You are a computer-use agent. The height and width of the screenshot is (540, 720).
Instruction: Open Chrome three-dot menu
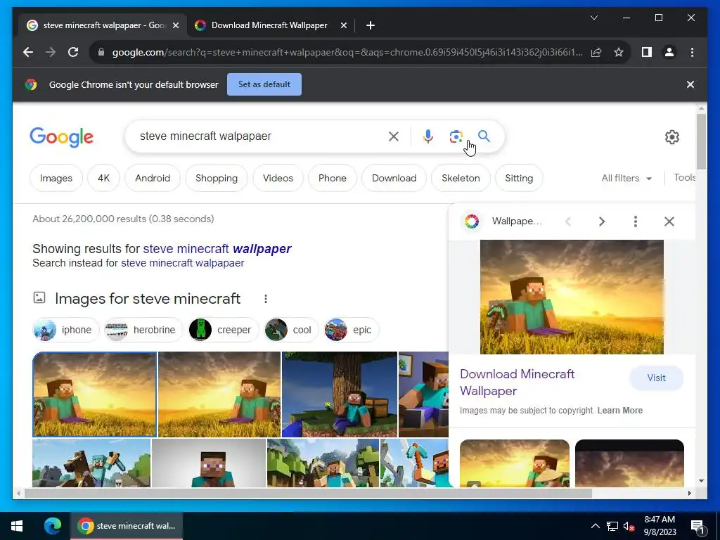tap(692, 52)
